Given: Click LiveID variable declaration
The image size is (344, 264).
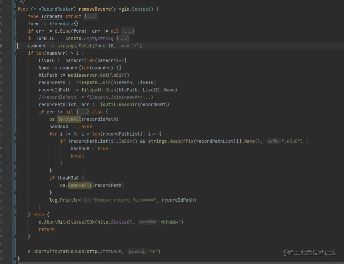Looking at the screenshot, I should click(x=46, y=60).
